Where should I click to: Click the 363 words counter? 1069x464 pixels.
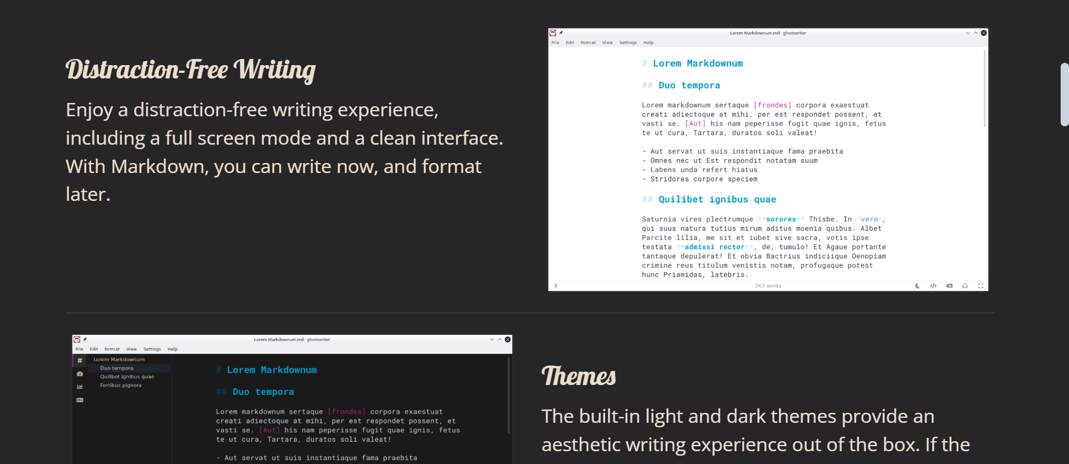pos(768,286)
